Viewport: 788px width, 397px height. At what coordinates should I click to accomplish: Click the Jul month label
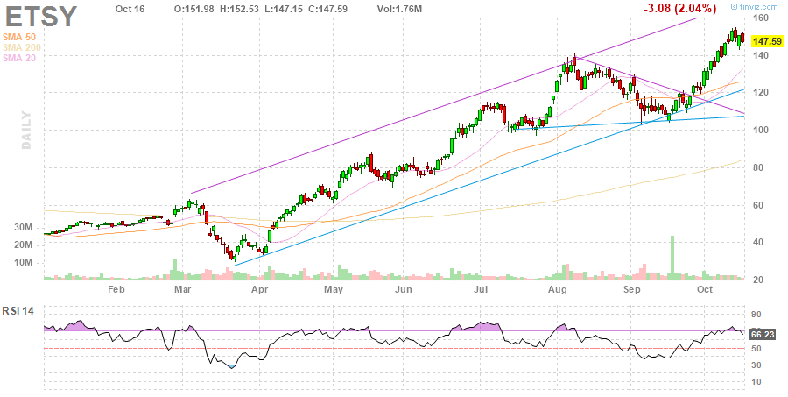click(482, 290)
